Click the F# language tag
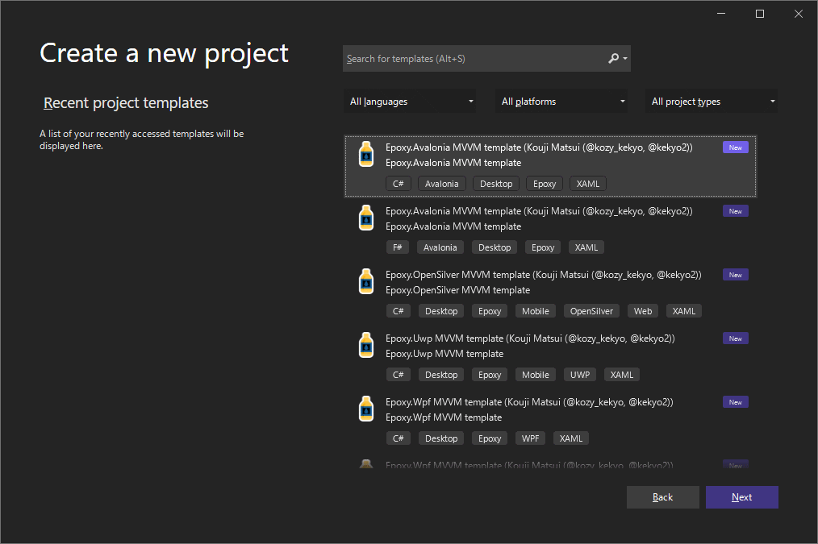The height and width of the screenshot is (544, 818). point(398,247)
